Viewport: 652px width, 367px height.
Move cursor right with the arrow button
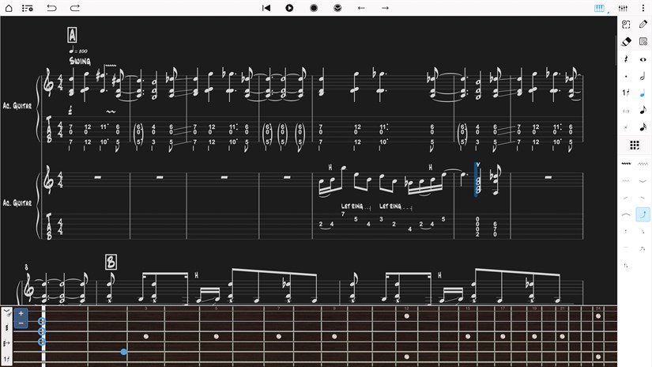pyautogui.click(x=385, y=8)
